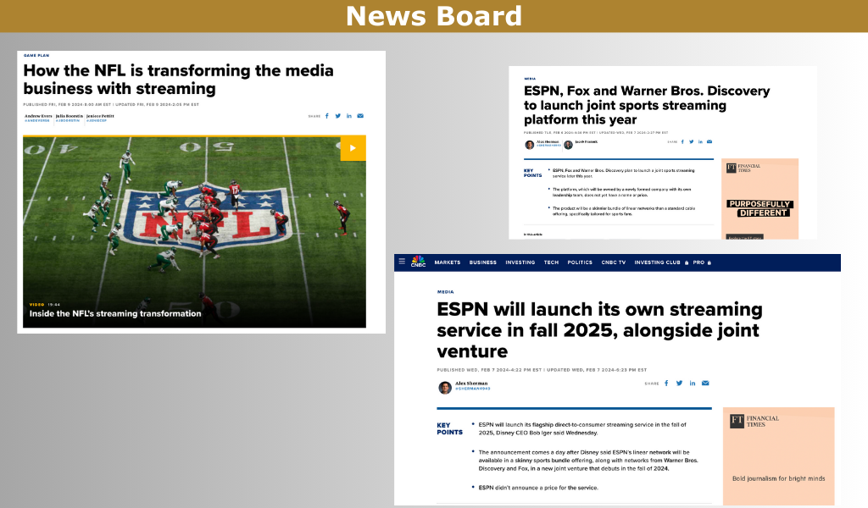
Task: Open CNBC TV in the nav bar
Action: point(614,262)
